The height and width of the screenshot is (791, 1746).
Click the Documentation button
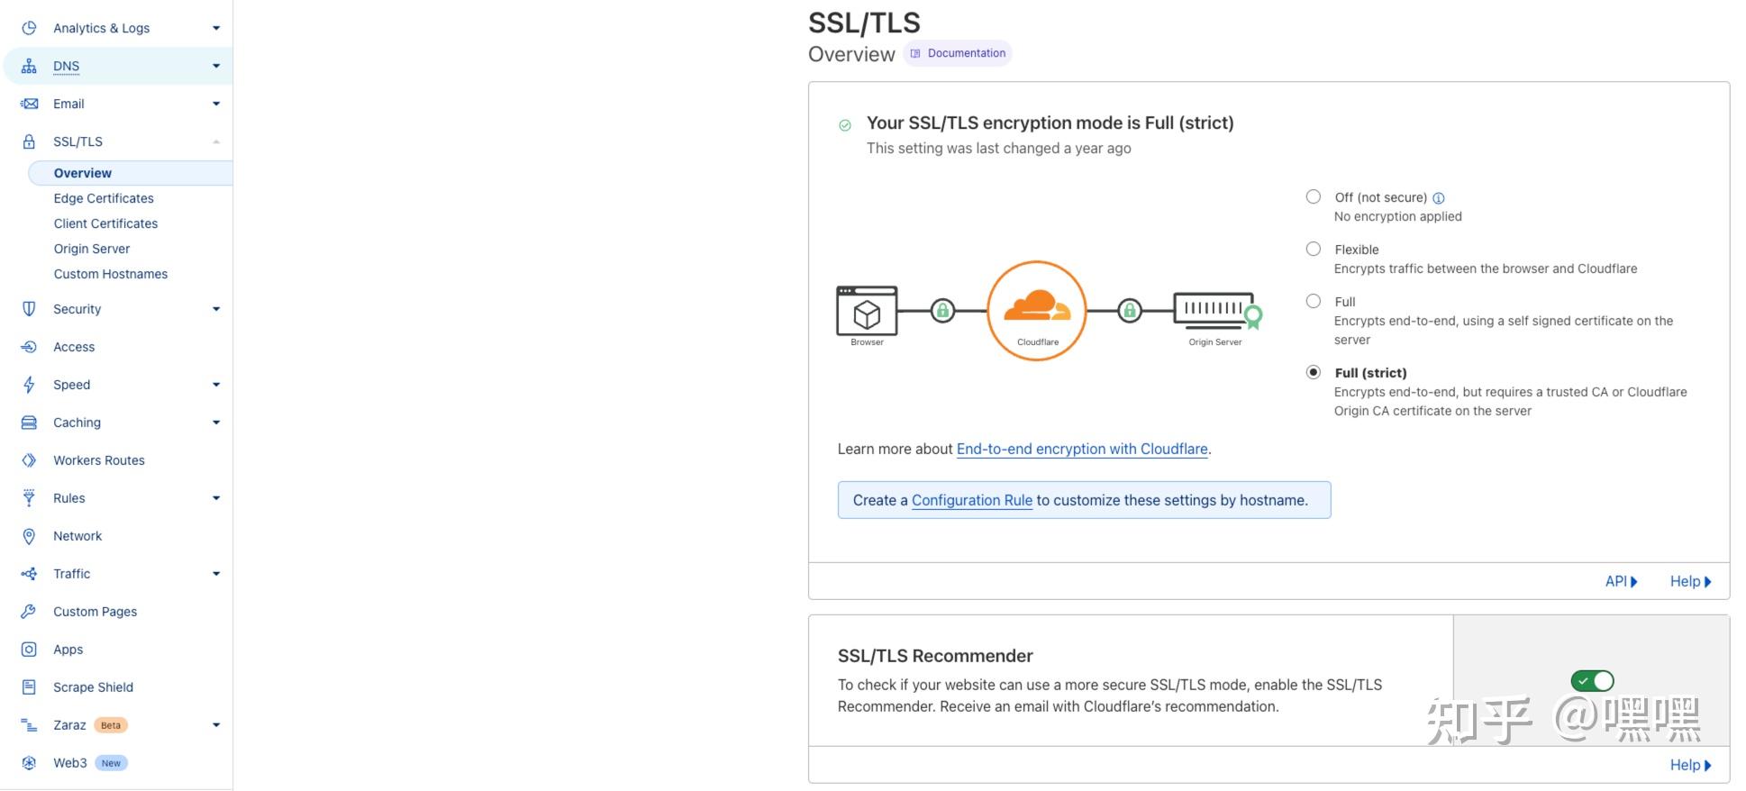(x=958, y=53)
